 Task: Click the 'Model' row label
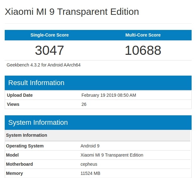pyautogui.click(x=12, y=155)
